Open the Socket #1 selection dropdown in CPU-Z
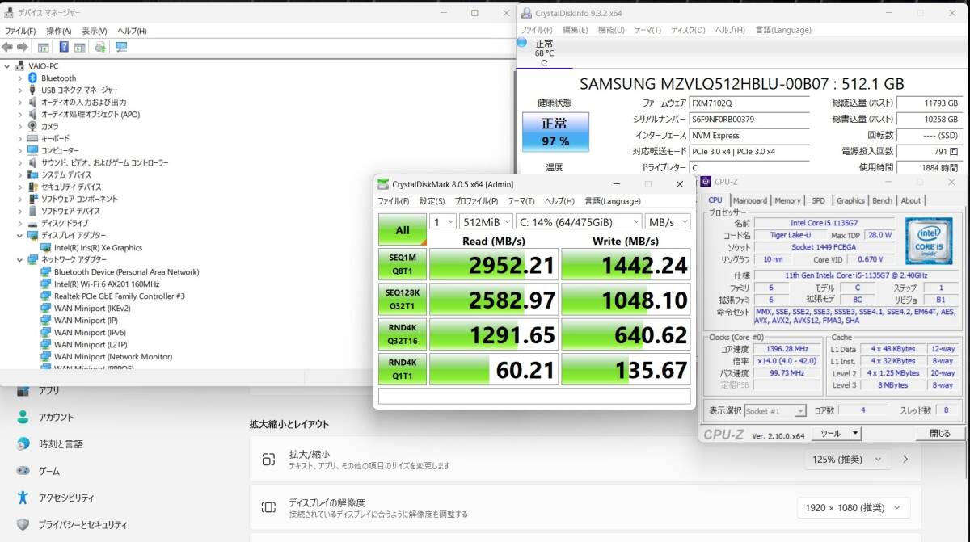The image size is (970, 542). [775, 411]
